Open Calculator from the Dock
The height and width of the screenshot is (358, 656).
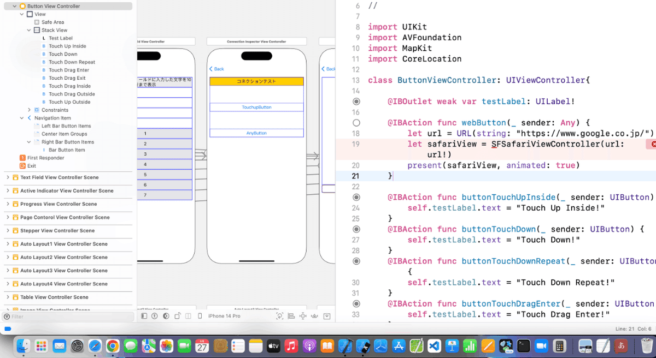tap(559, 345)
